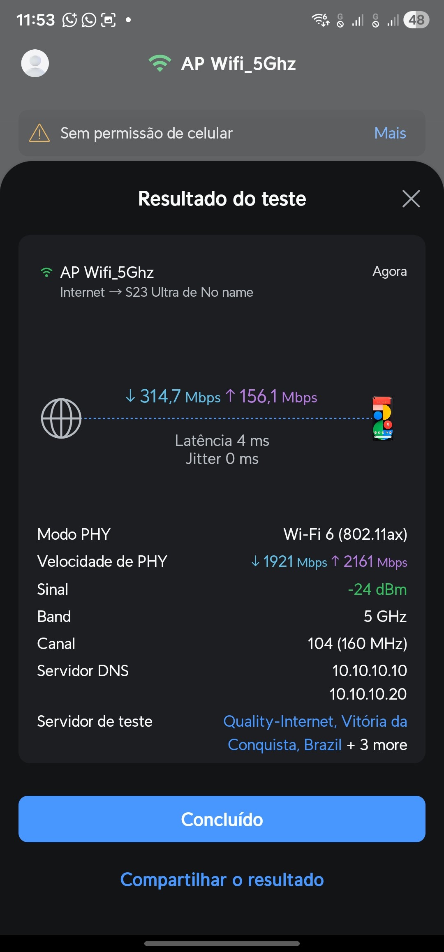Tap the green Wi-Fi icon beside the header title
444x952 pixels.
(160, 63)
